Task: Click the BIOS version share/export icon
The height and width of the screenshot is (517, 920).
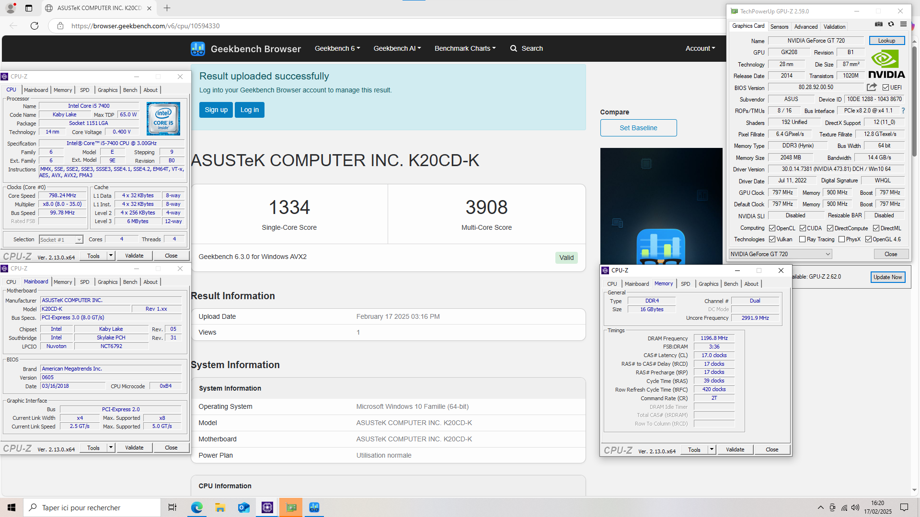Action: click(x=872, y=87)
